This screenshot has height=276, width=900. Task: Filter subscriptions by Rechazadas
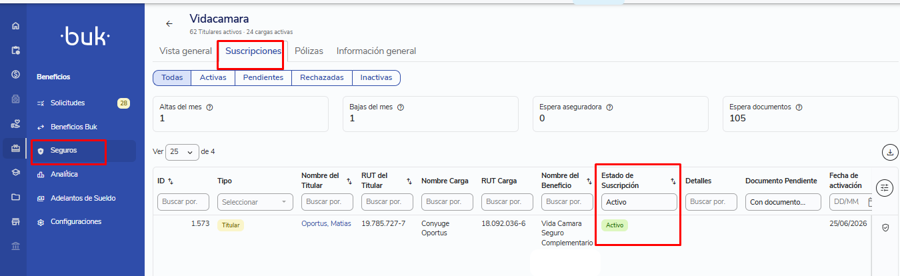321,78
